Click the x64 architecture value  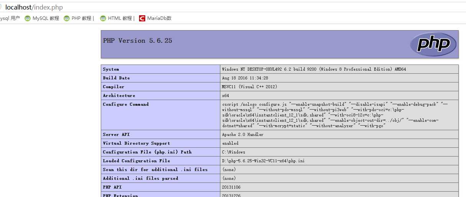[225, 95]
